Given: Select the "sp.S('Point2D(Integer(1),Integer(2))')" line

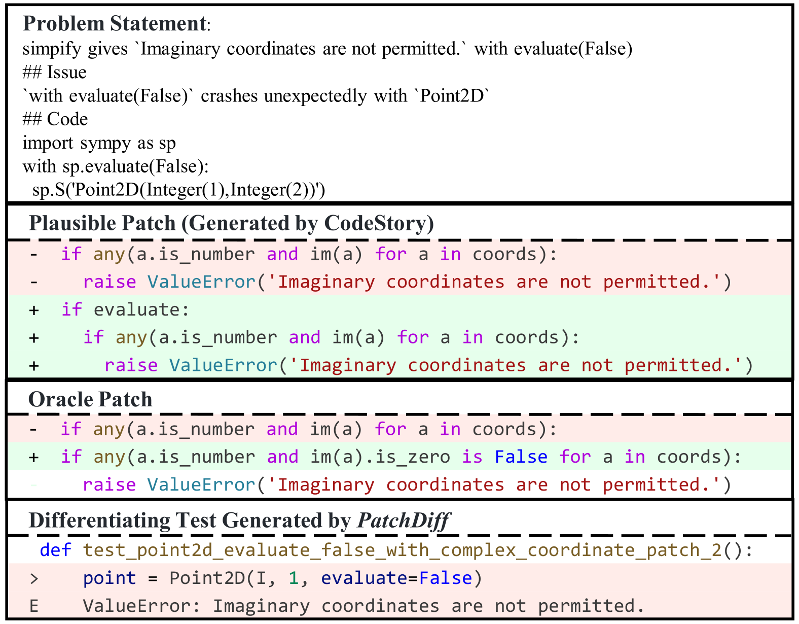Looking at the screenshot, I should pyautogui.click(x=178, y=190).
